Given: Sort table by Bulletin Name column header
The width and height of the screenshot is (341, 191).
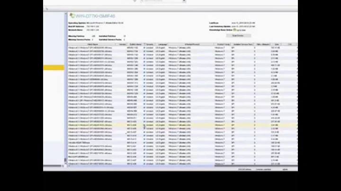Looking at the screenshot, I should (135, 44).
